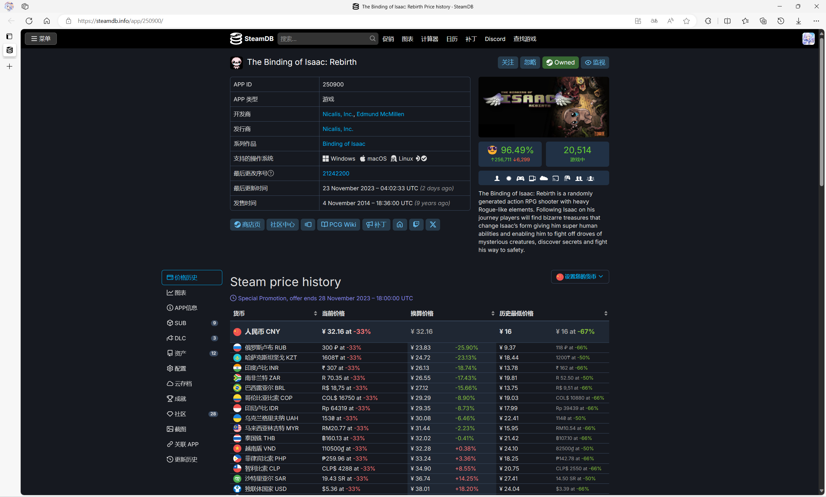Click the 20,514 游戏中 players box
Viewport: 826px width, 497px height.
[577, 154]
